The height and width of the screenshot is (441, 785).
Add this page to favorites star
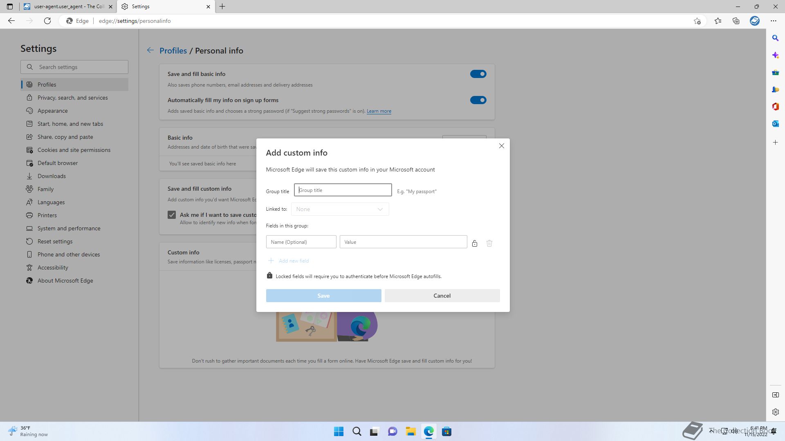(x=697, y=21)
